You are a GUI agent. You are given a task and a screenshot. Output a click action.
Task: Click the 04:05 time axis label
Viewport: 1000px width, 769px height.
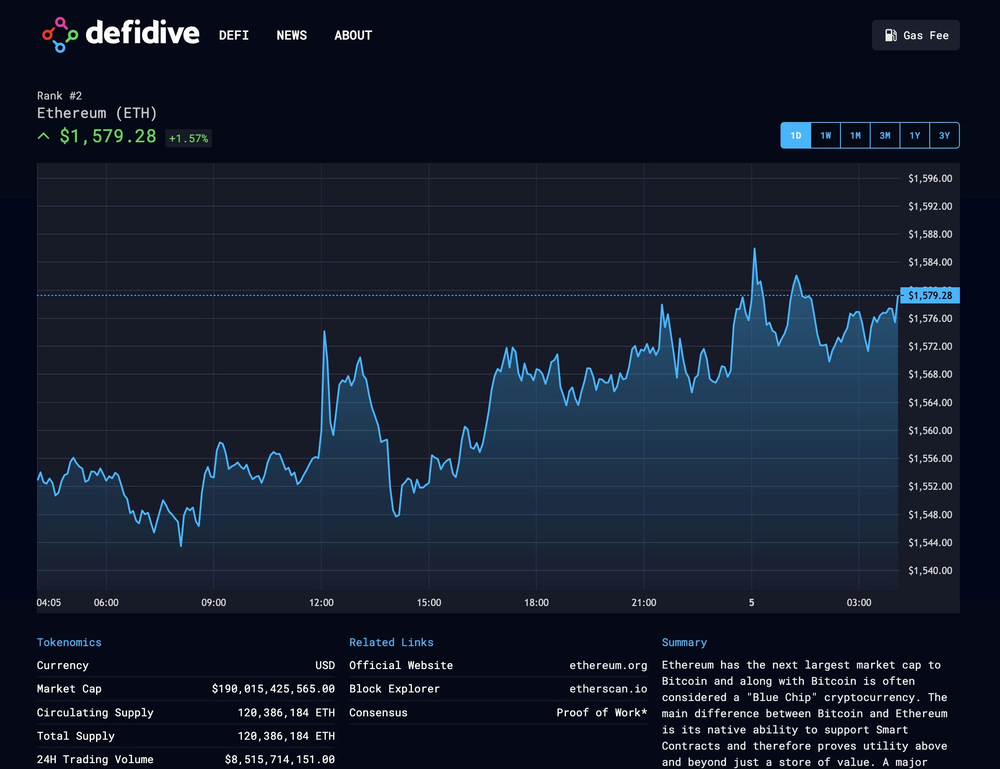point(49,602)
